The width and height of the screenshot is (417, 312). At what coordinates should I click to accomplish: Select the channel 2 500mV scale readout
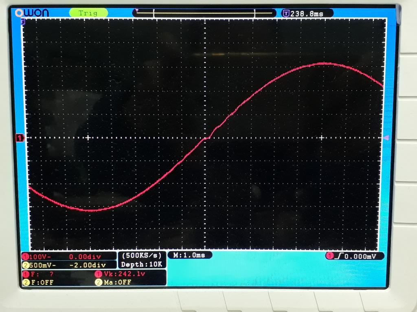coord(42,265)
